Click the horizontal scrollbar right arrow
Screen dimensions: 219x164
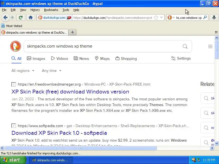212,148
